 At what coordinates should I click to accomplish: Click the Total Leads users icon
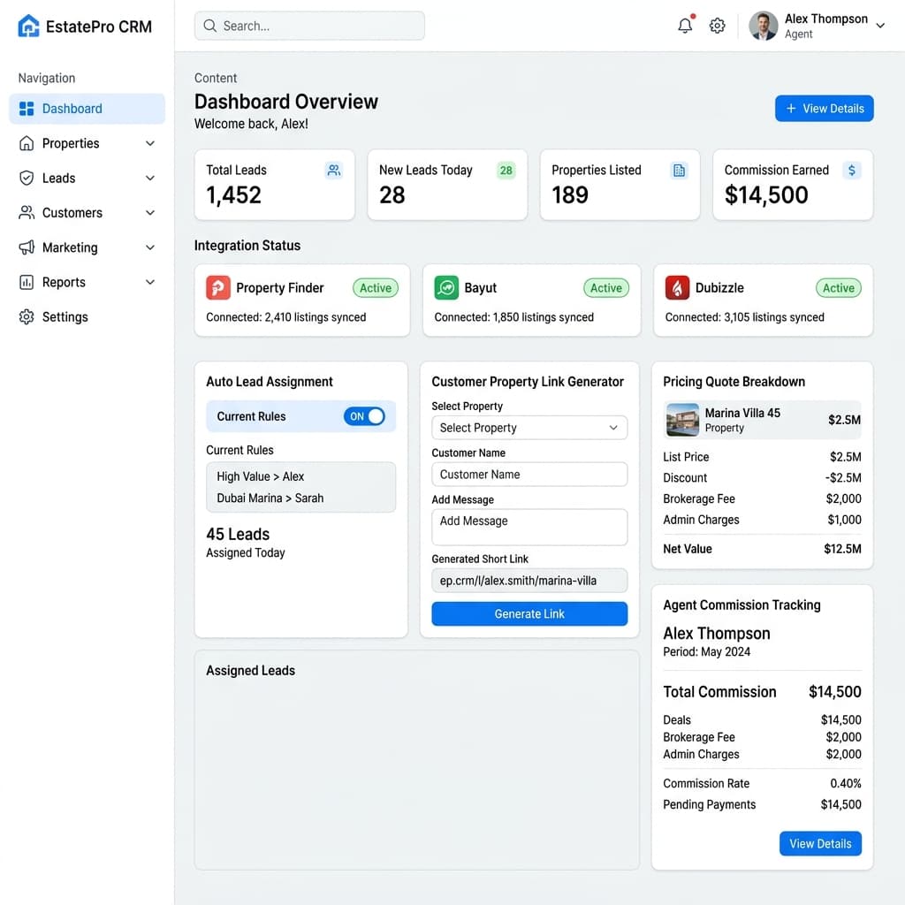point(333,171)
